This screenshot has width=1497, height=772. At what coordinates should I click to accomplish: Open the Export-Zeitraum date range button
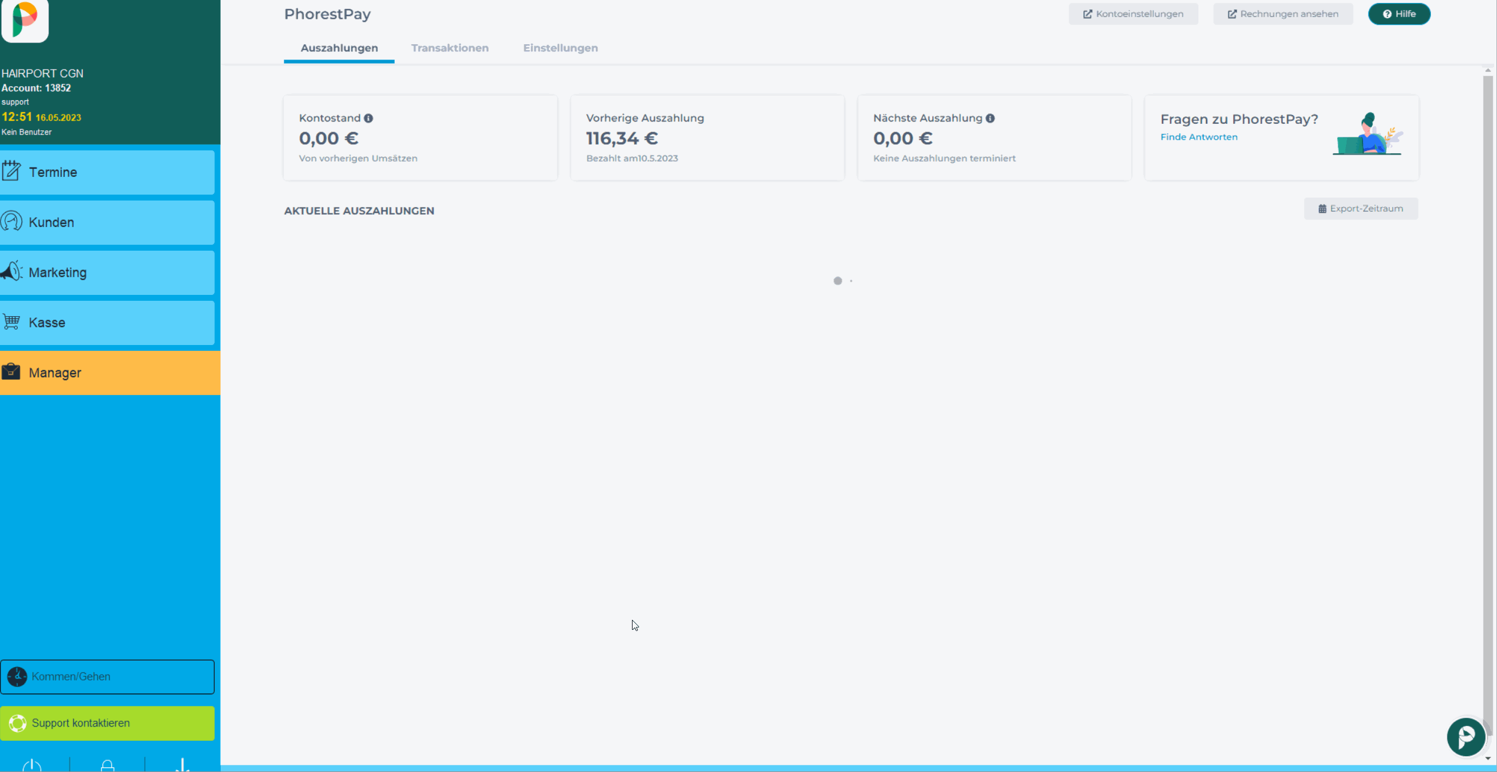tap(1361, 208)
